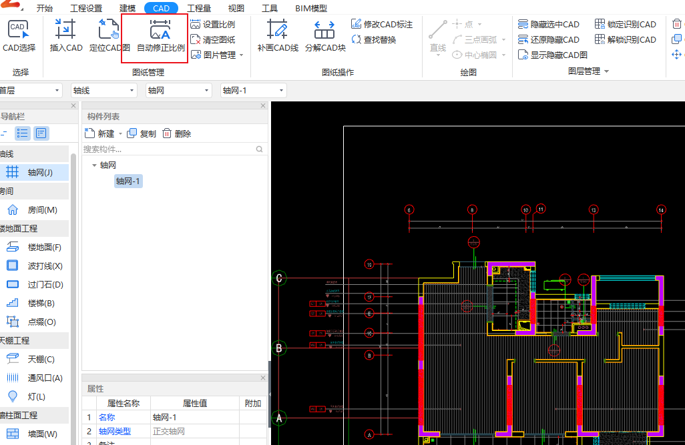This screenshot has height=445, width=685.
Task: Select 灯(L) in navigation
Action: (35, 396)
